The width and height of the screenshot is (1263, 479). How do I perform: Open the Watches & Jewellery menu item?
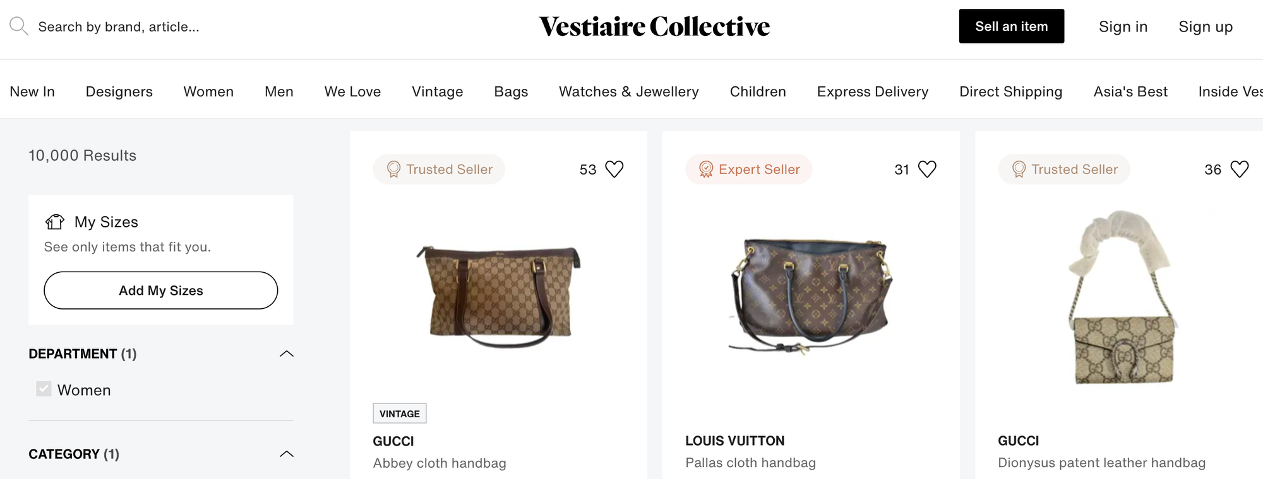click(x=628, y=91)
